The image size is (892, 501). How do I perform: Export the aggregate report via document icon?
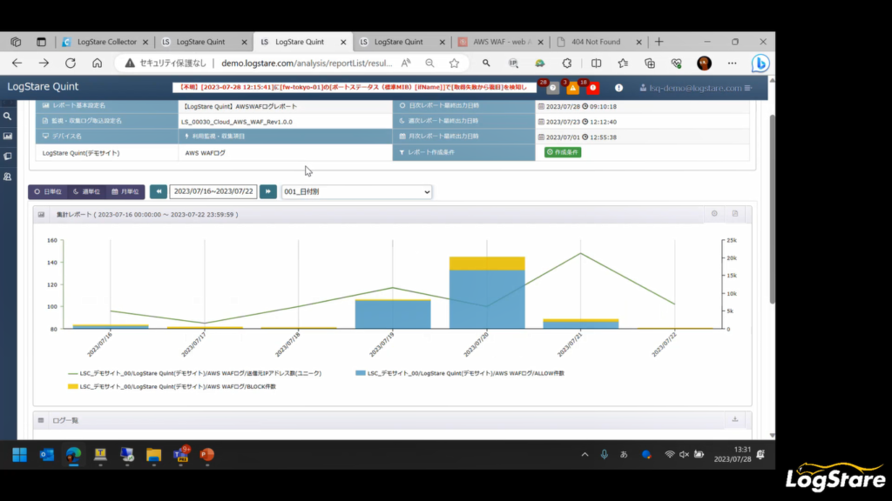coord(735,214)
